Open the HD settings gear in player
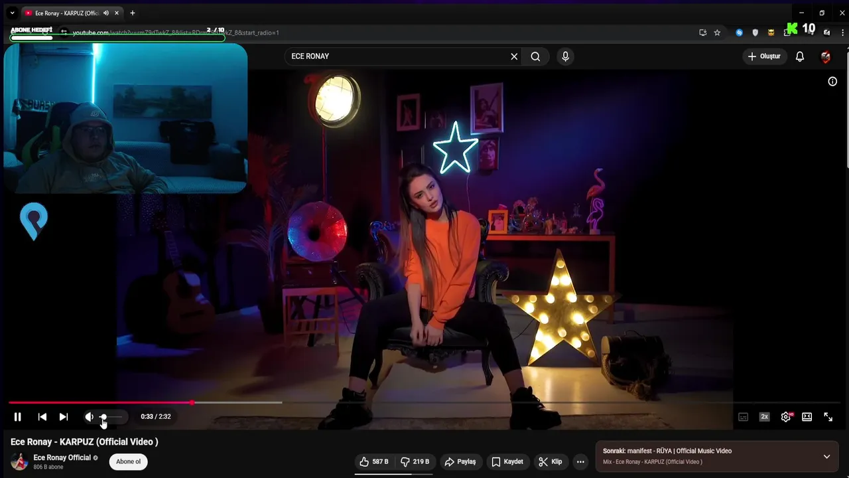This screenshot has width=849, height=478. tap(786, 417)
